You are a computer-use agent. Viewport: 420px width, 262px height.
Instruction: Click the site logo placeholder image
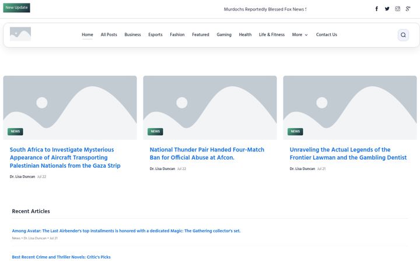(20, 34)
